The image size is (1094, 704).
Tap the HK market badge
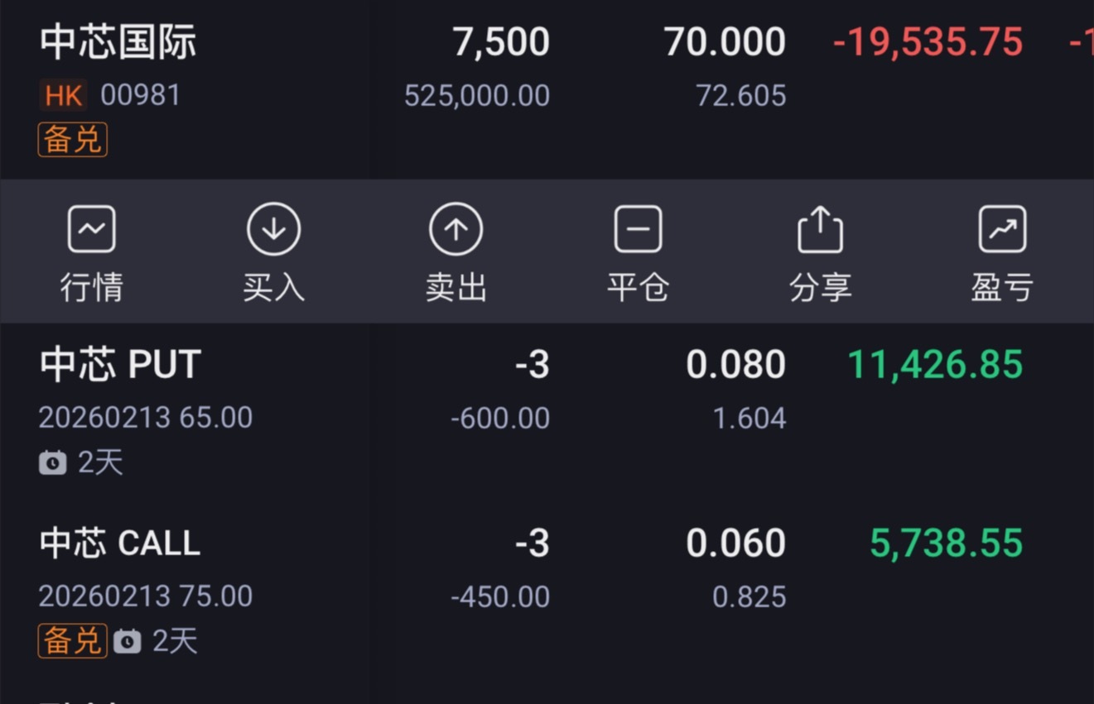[x=65, y=94]
